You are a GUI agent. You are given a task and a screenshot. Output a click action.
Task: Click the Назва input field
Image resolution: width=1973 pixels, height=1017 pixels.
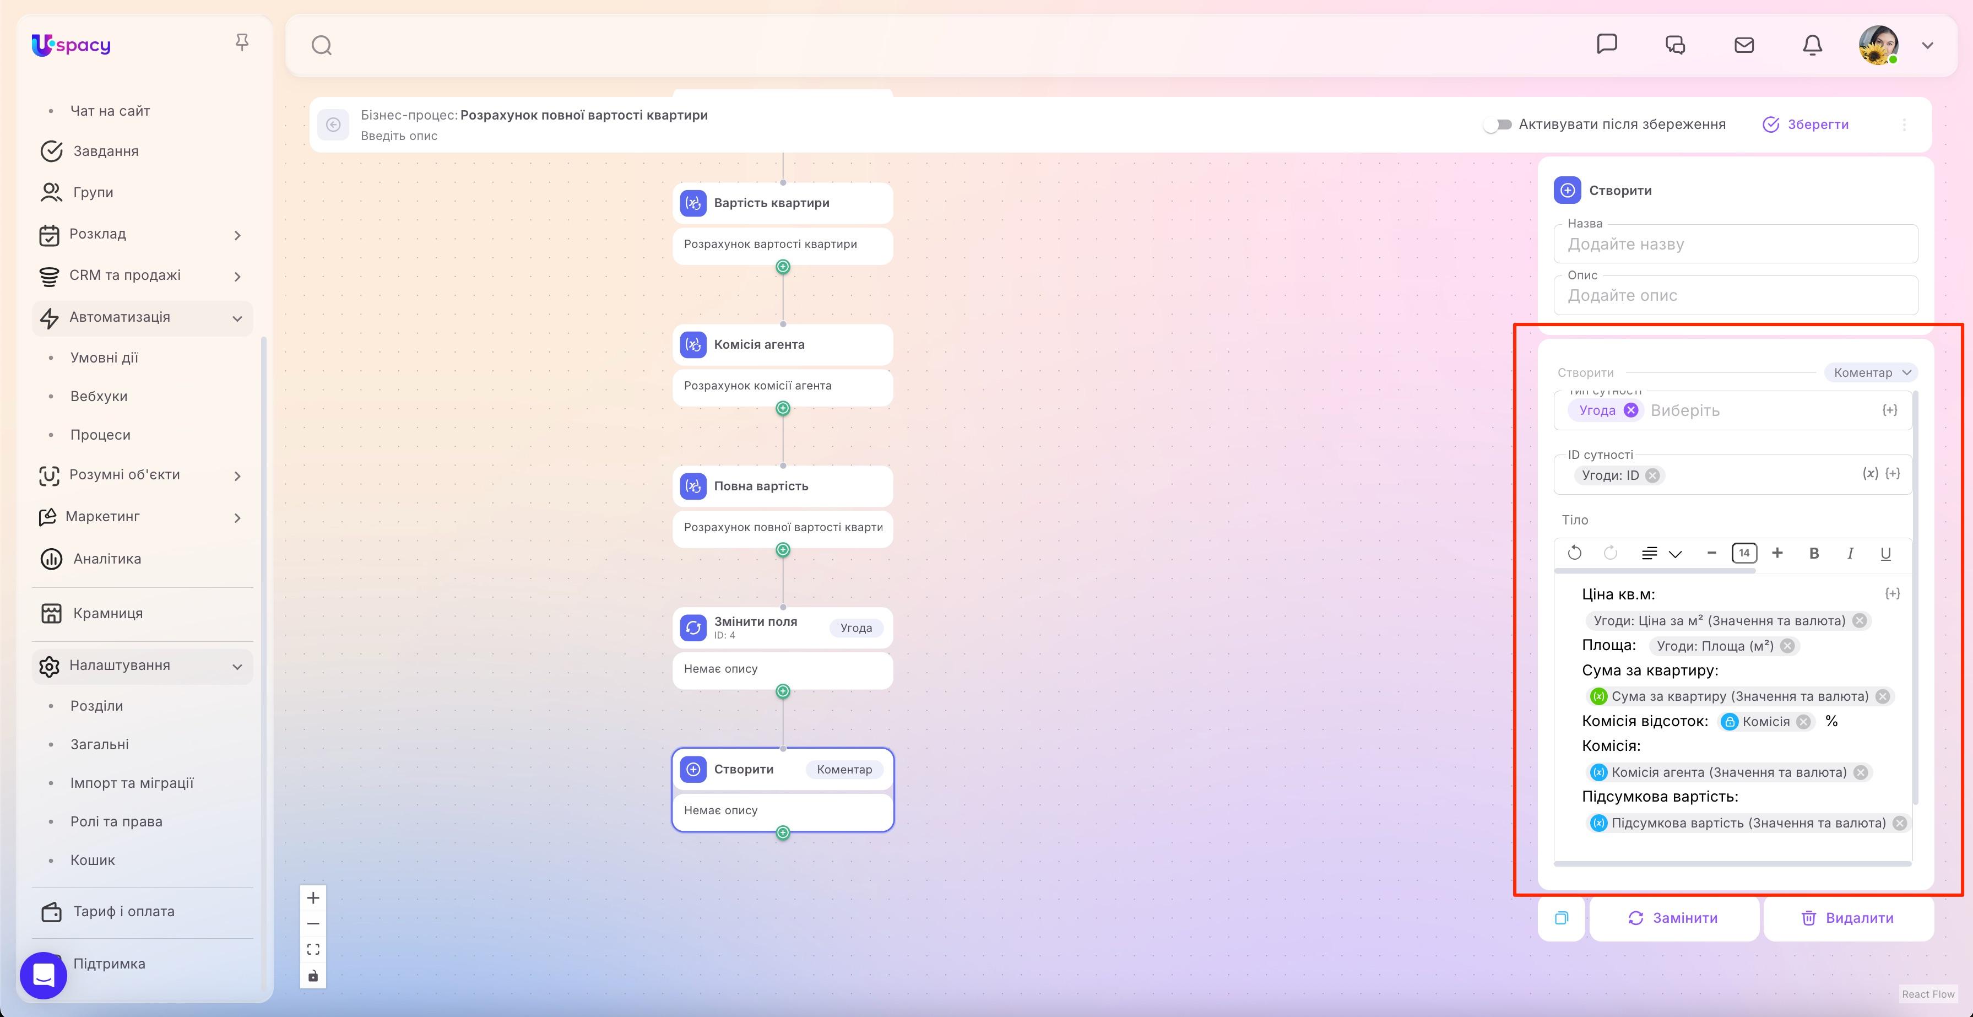[x=1736, y=244]
